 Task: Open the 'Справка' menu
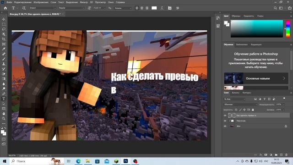120,2
